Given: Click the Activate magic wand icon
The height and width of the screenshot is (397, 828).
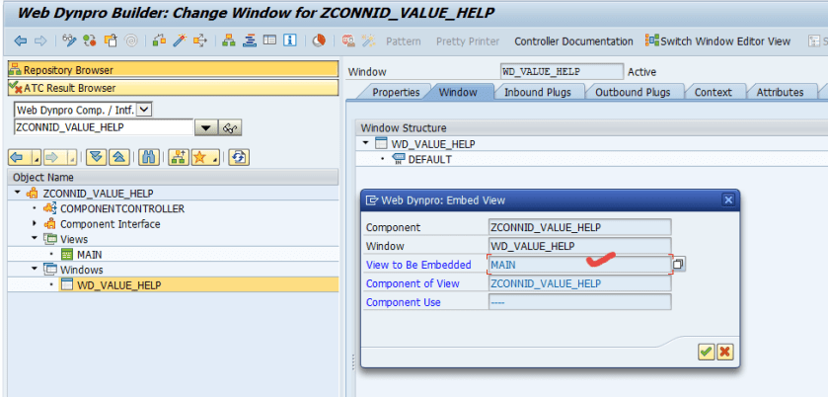Looking at the screenshot, I should 180,40.
